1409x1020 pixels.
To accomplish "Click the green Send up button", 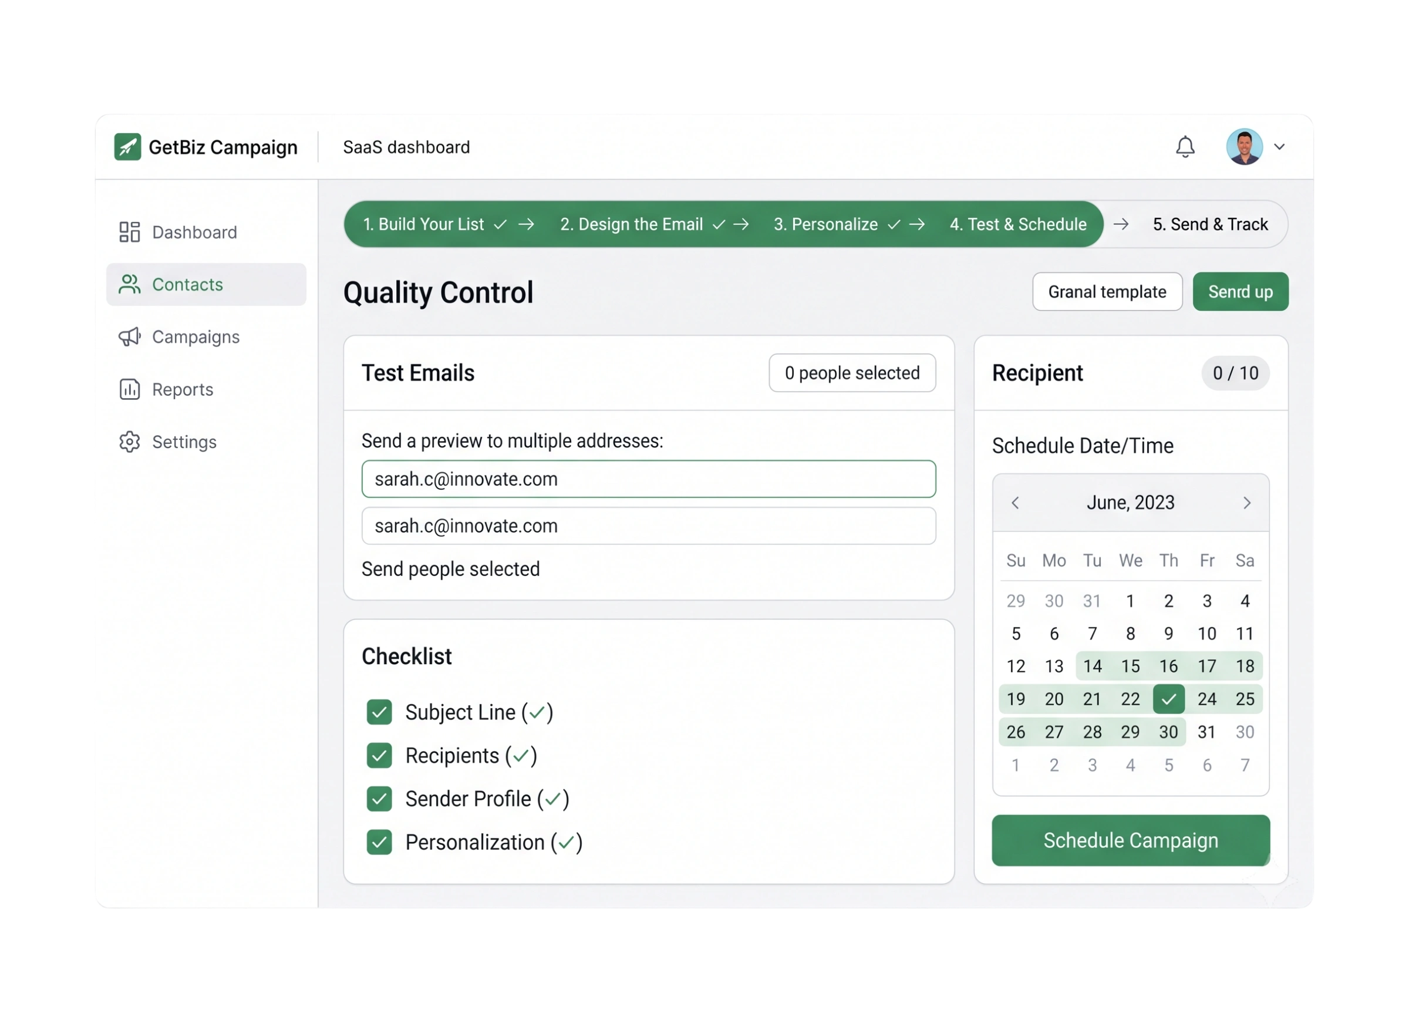I will [x=1239, y=291].
